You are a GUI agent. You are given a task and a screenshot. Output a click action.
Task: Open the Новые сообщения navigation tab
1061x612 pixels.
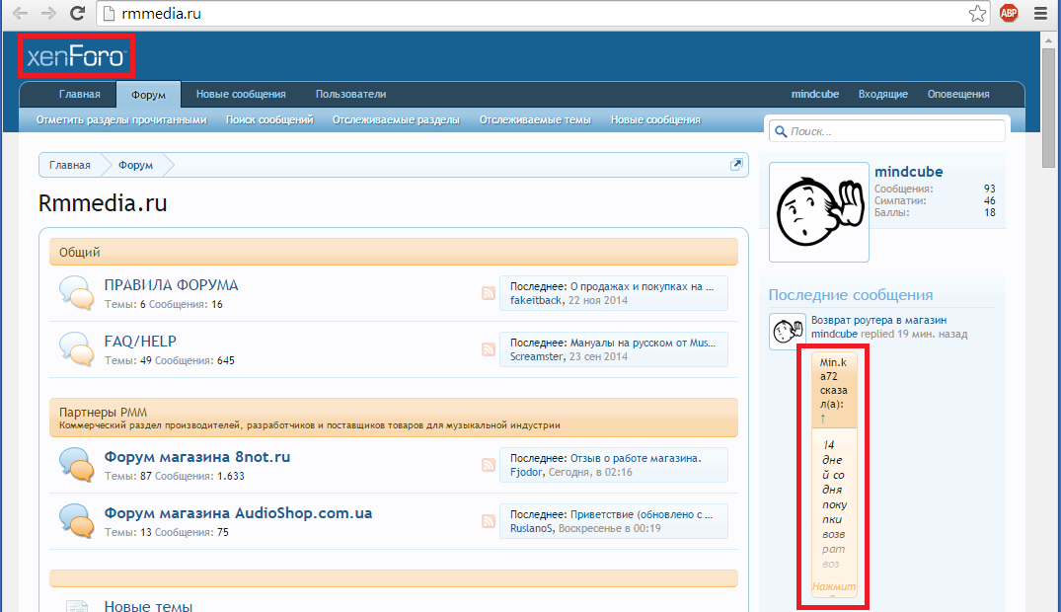coord(241,94)
